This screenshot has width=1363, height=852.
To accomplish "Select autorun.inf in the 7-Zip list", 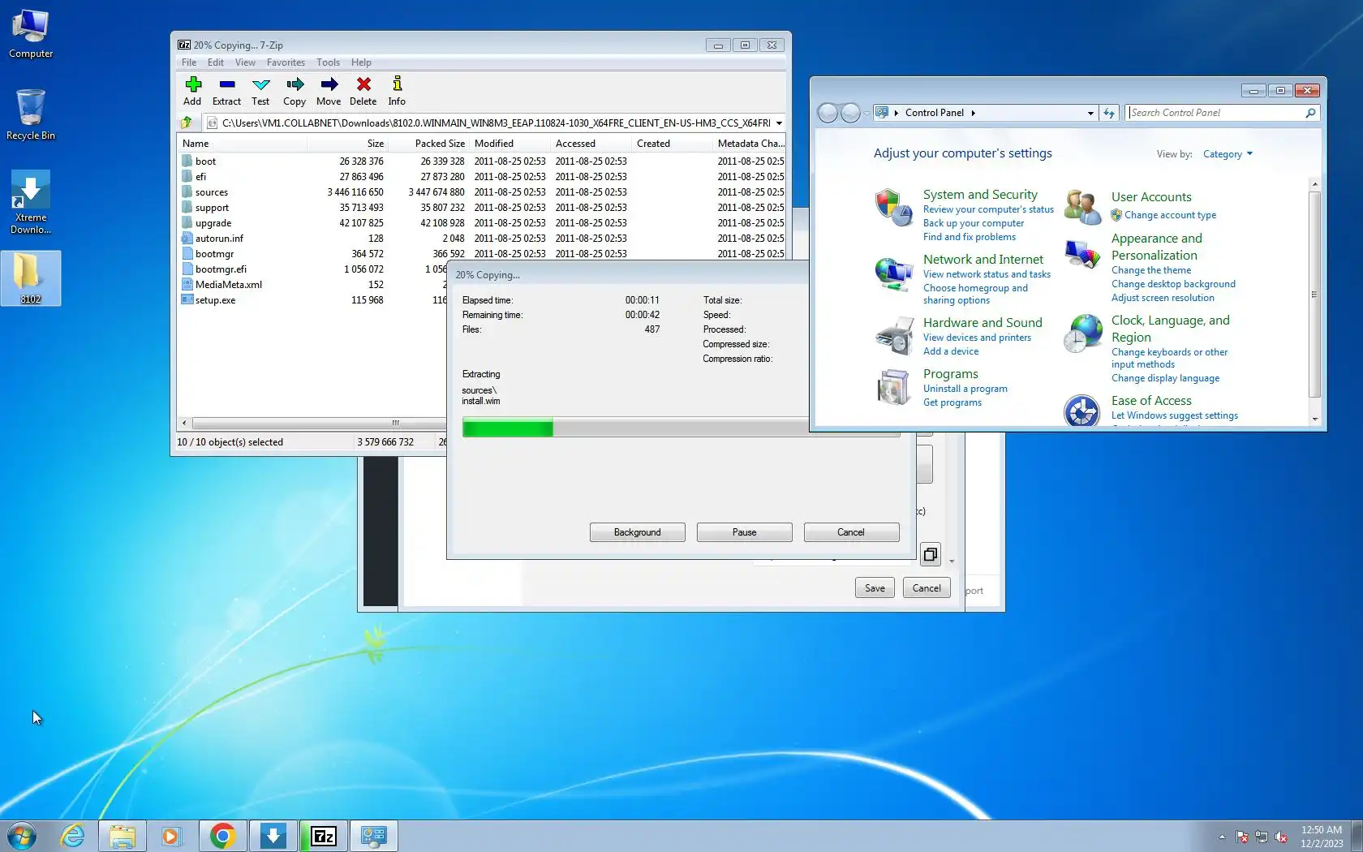I will pos(219,239).
